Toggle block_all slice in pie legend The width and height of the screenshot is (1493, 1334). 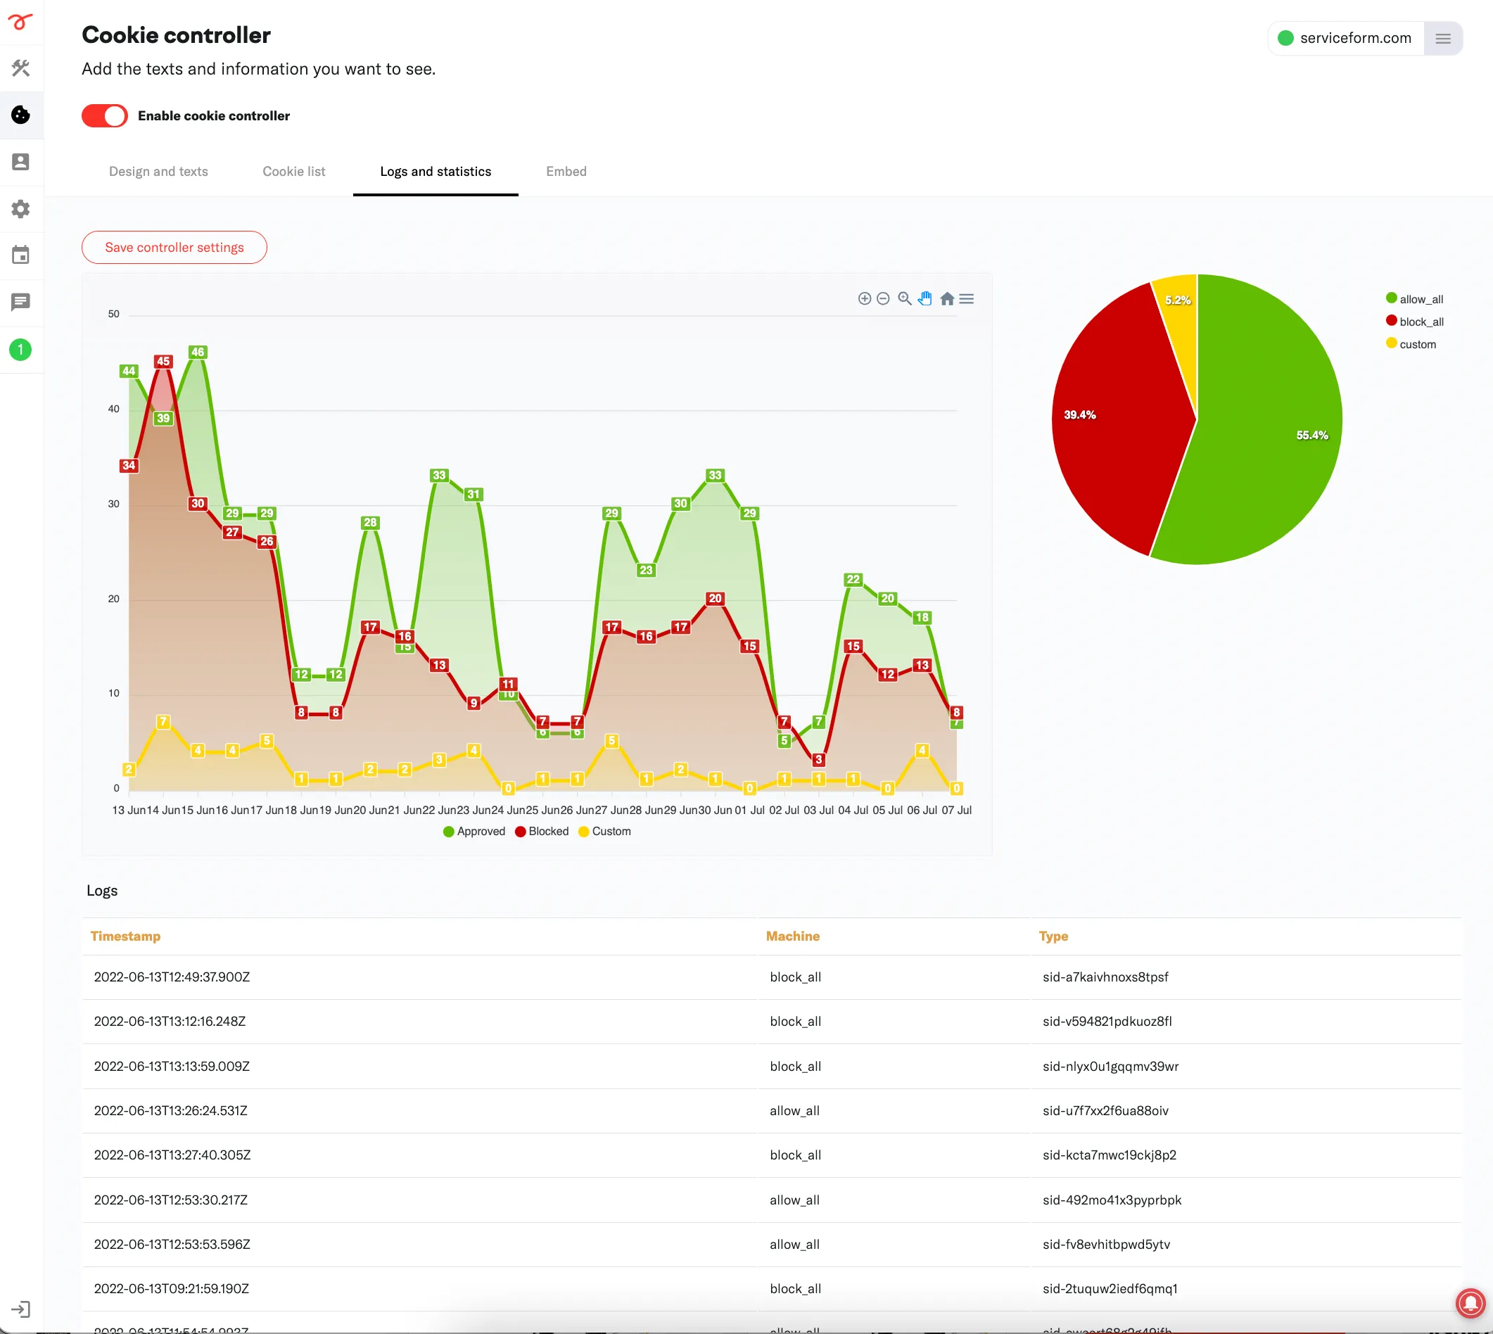[x=1413, y=322]
